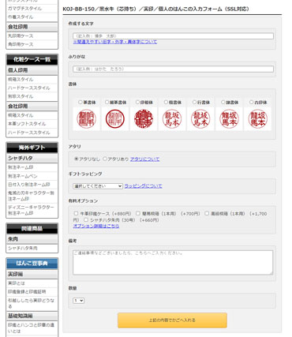Screen dimensions: 292x337
Task: Choose the 楷書体 font radio button
Action: pos(166,102)
